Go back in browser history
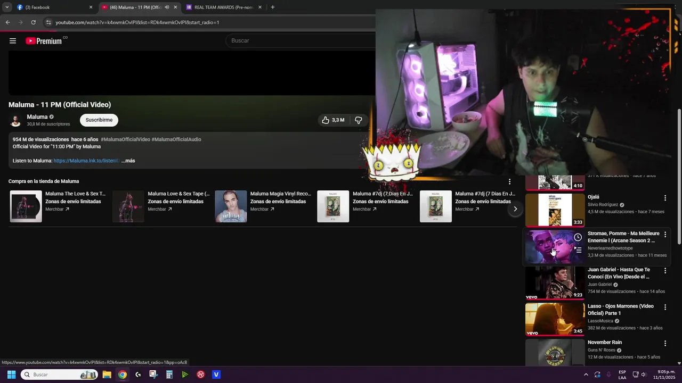The image size is (682, 383). tap(7, 22)
